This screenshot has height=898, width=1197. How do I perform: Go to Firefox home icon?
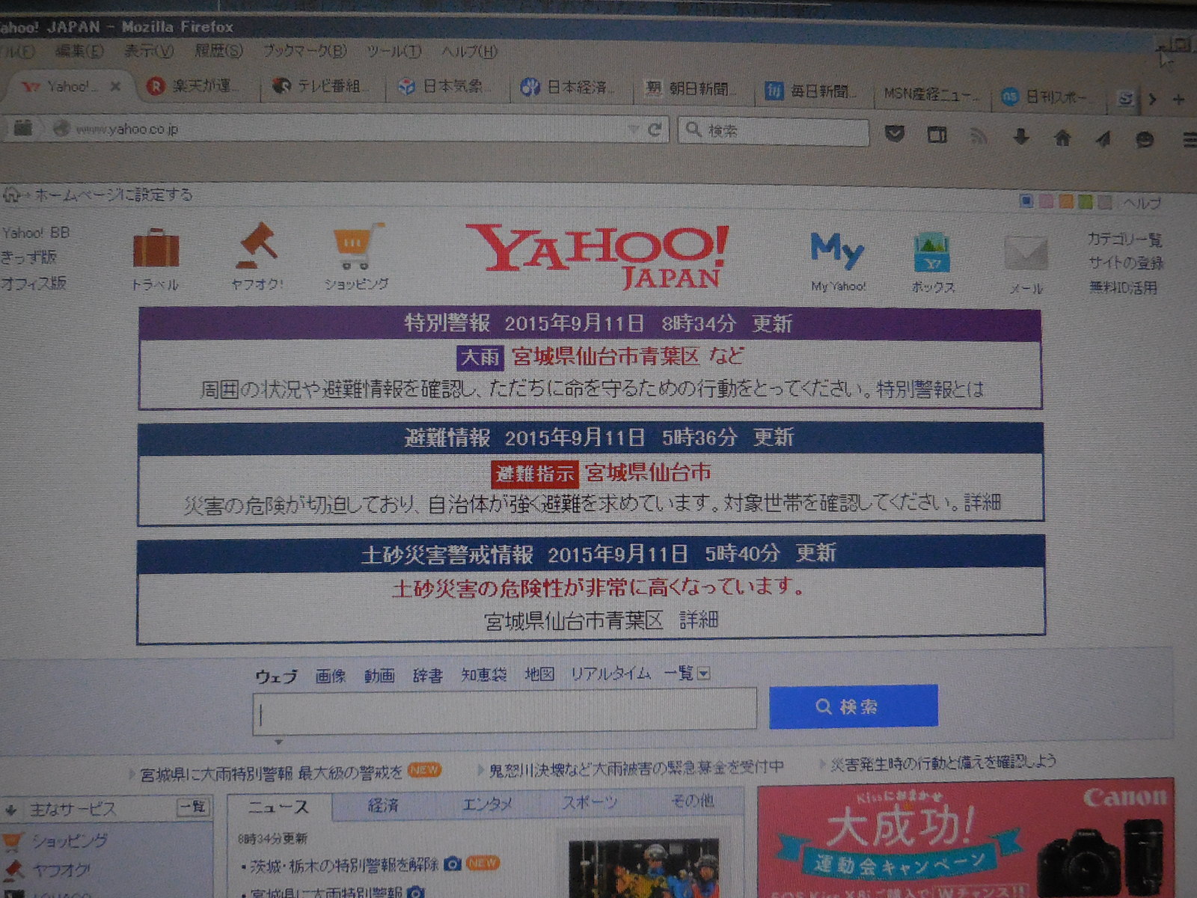point(1062,138)
